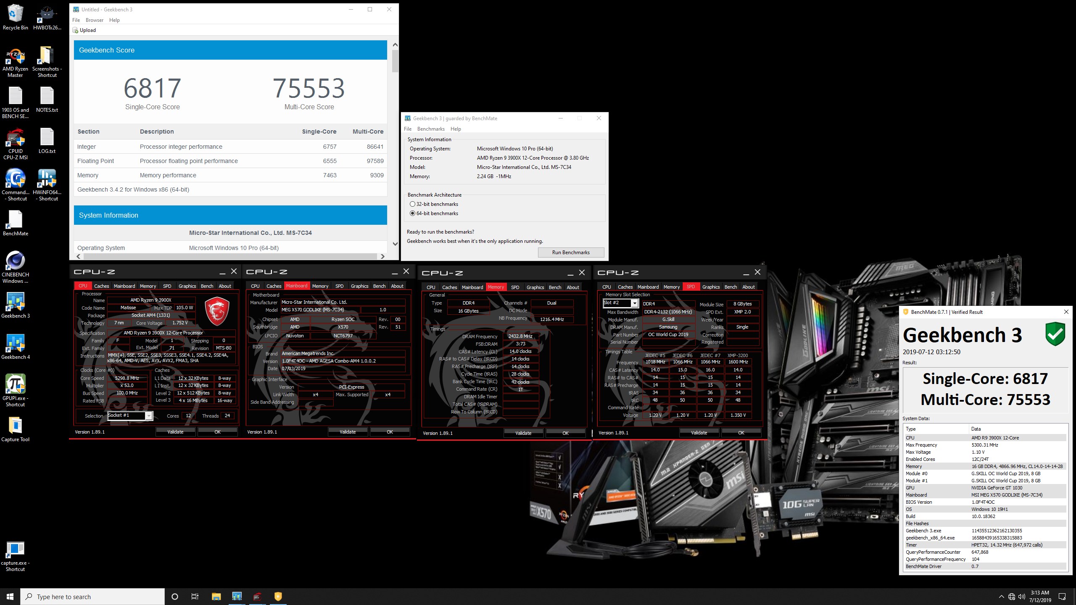1076x605 pixels.
Task: Click the Memory row in score table
Action: [230, 175]
